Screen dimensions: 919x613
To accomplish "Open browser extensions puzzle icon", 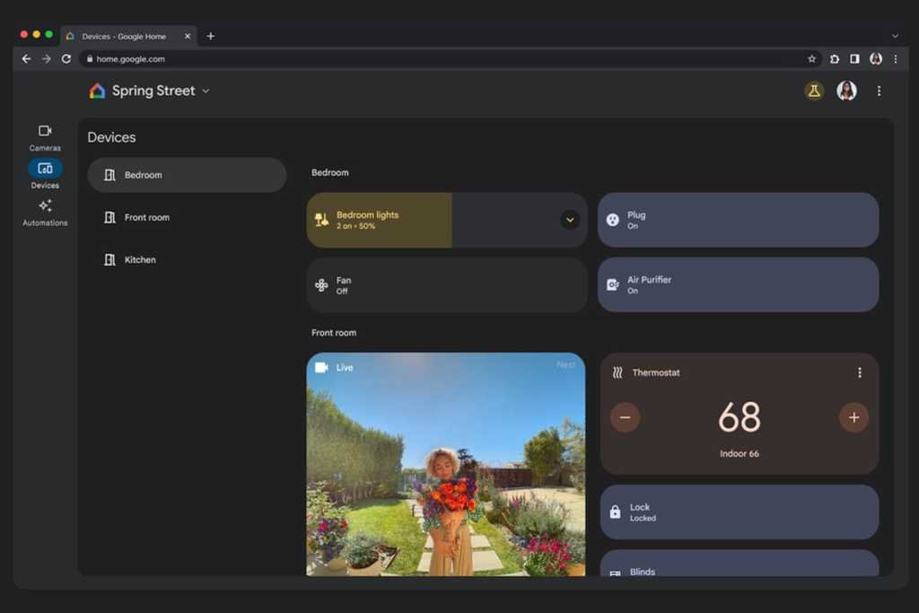I will coord(835,59).
